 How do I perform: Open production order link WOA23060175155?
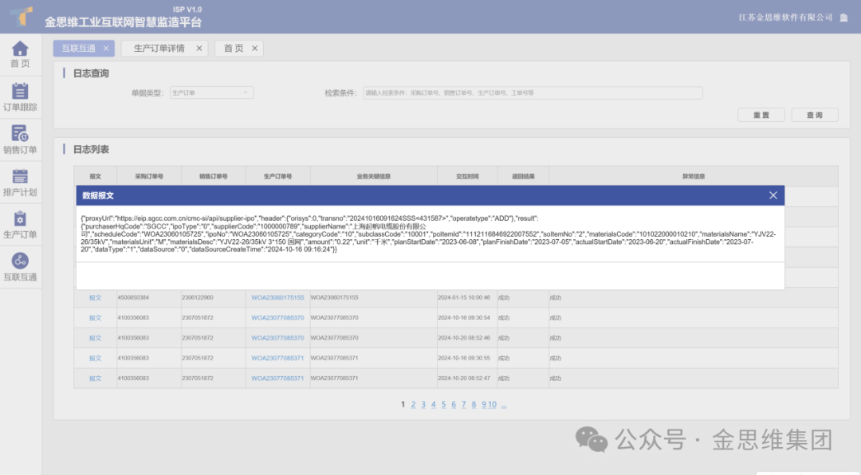coord(277,297)
